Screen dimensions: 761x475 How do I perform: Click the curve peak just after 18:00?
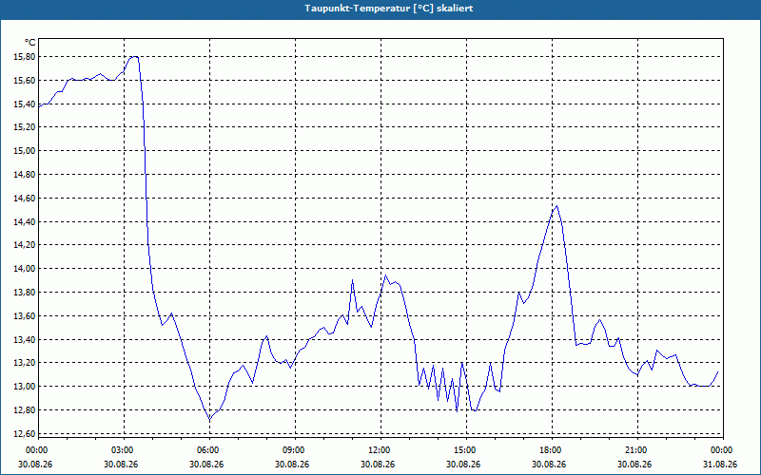tap(556, 206)
